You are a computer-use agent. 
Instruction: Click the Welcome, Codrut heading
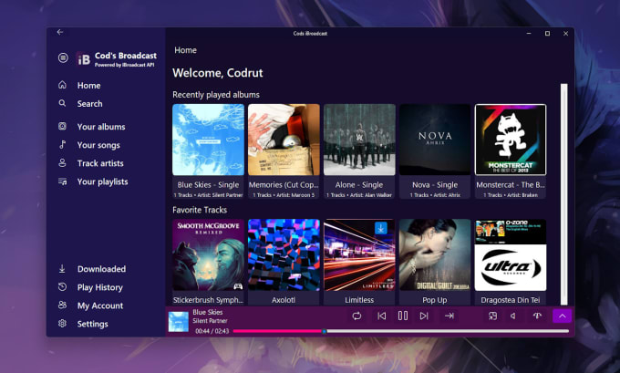pos(218,73)
